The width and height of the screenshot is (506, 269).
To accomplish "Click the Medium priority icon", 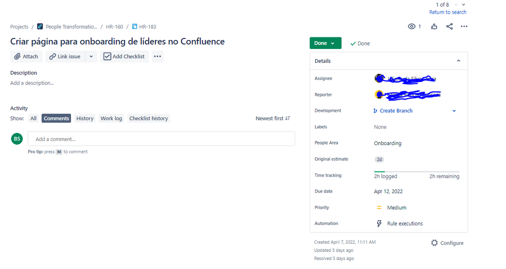I will click(x=379, y=207).
